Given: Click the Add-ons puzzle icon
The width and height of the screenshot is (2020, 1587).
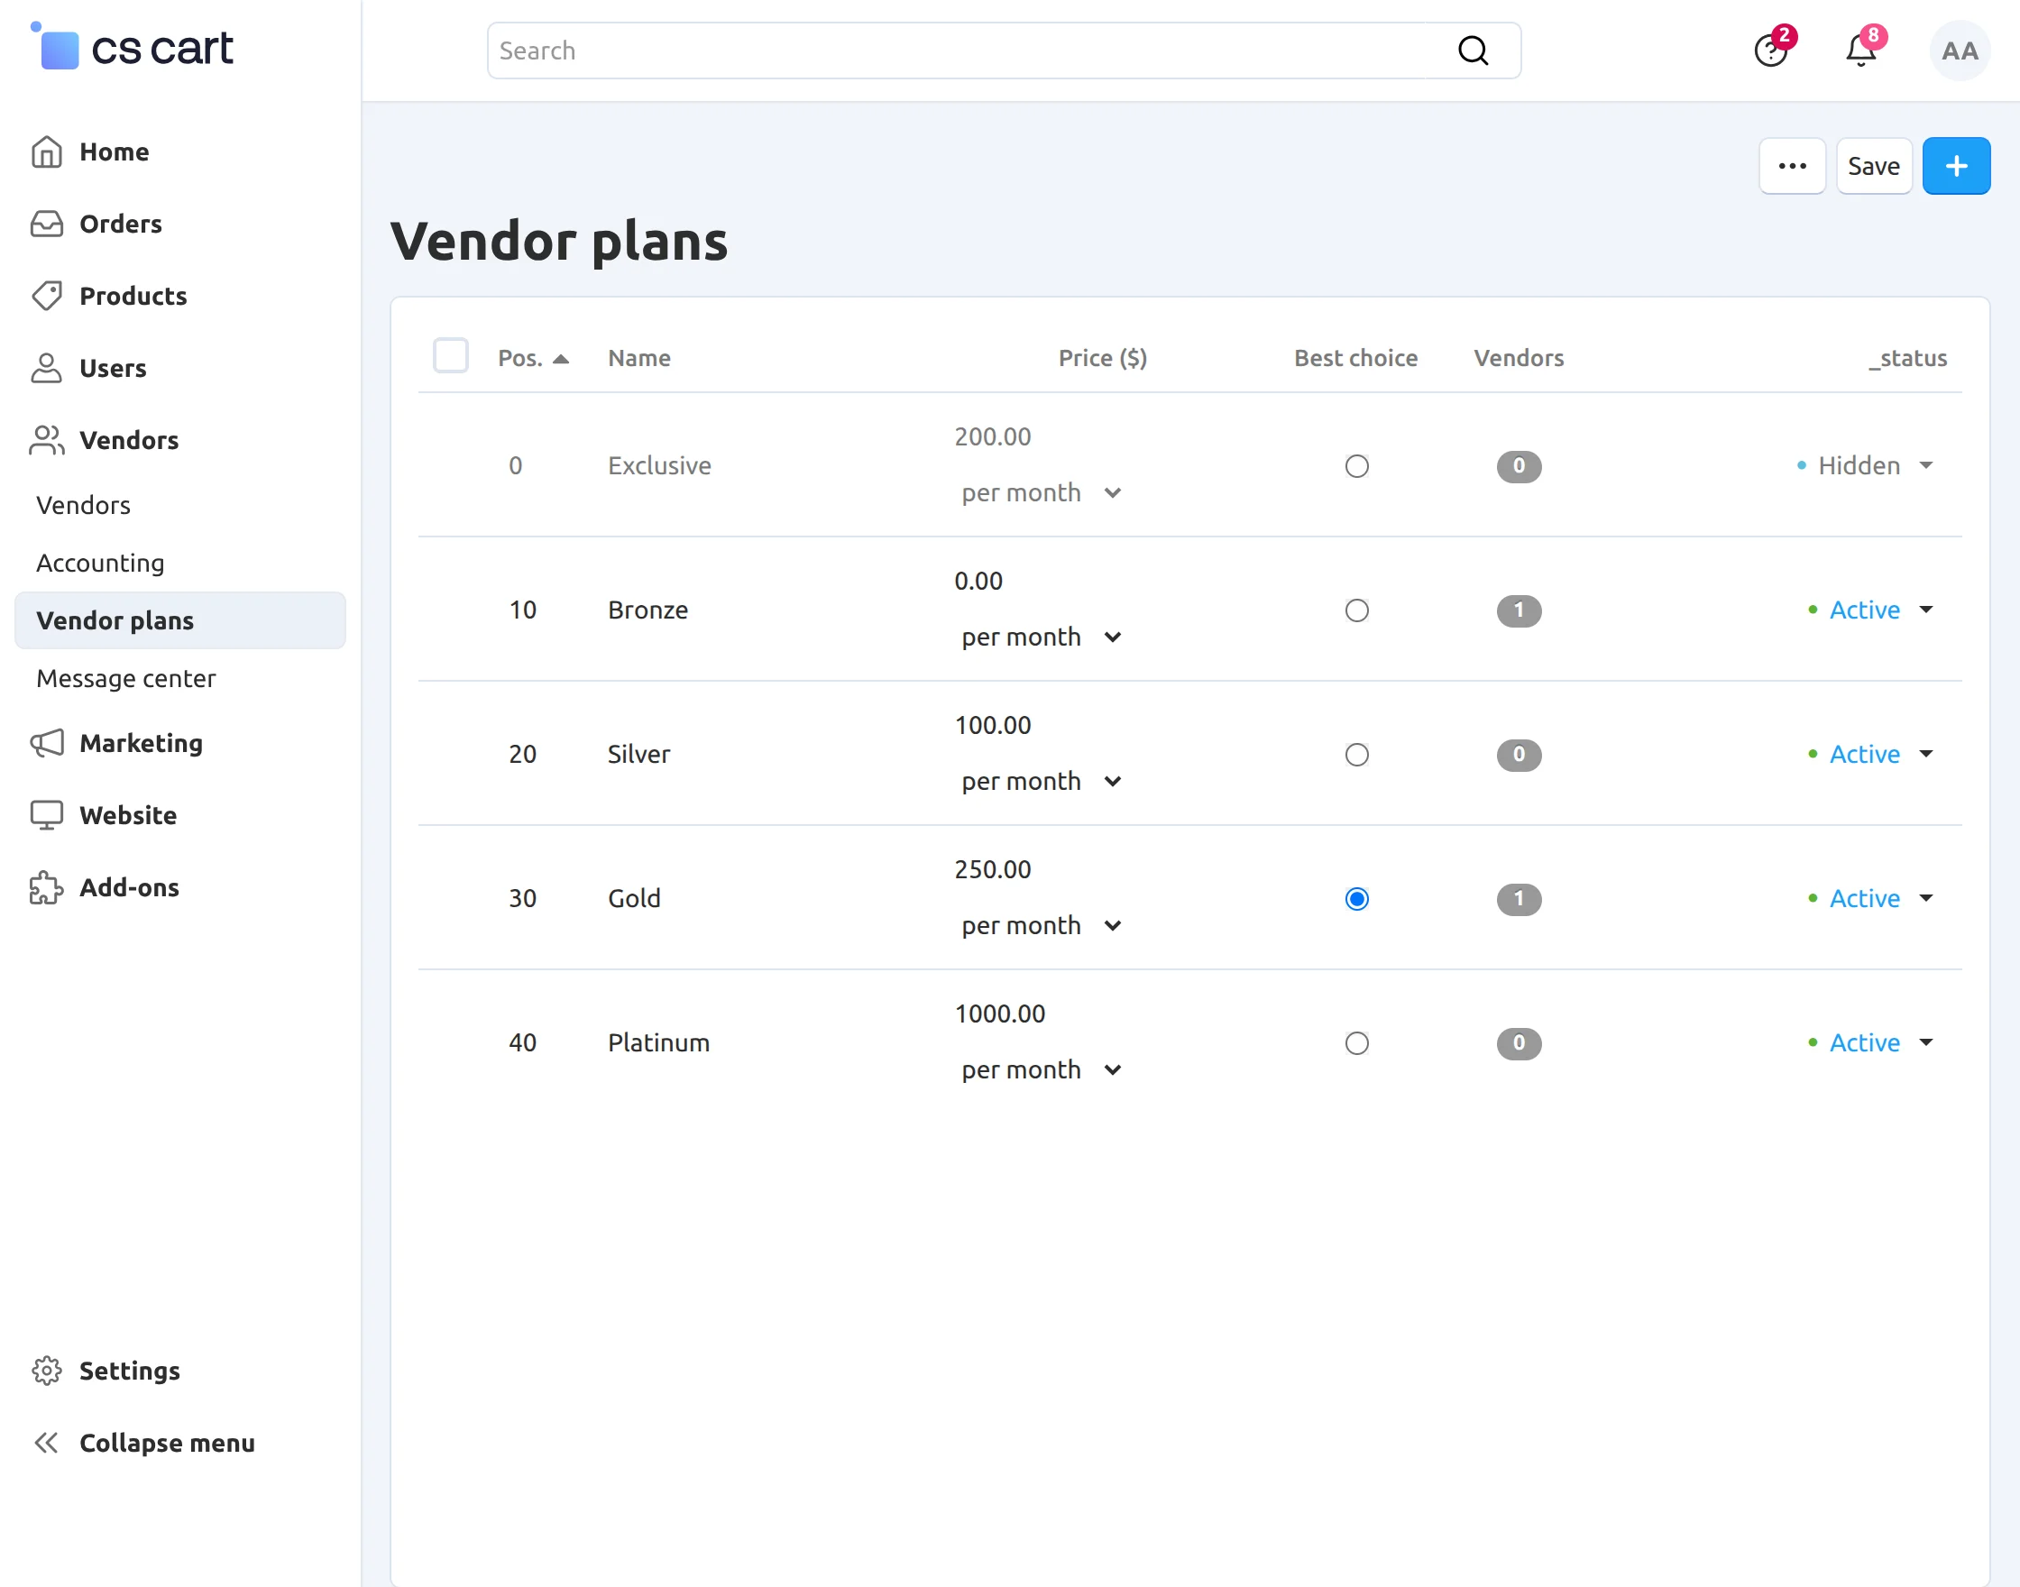Looking at the screenshot, I should click(x=47, y=887).
